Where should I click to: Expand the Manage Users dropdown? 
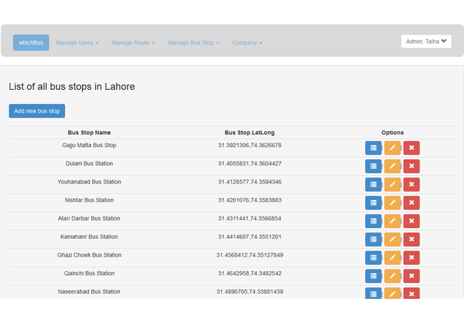pos(77,42)
